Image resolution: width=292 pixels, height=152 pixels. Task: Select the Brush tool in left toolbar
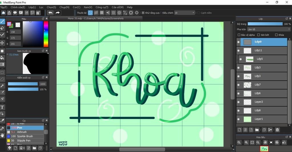(2, 22)
